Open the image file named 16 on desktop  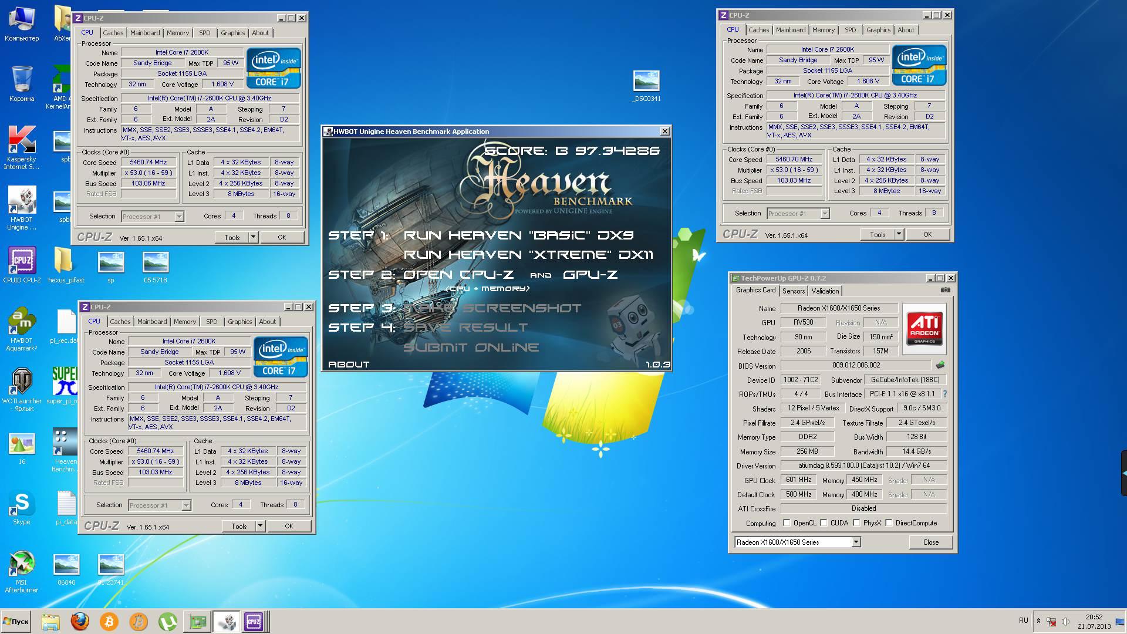22,449
